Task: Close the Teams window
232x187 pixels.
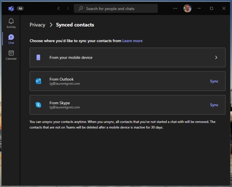Action: [x=224, y=8]
